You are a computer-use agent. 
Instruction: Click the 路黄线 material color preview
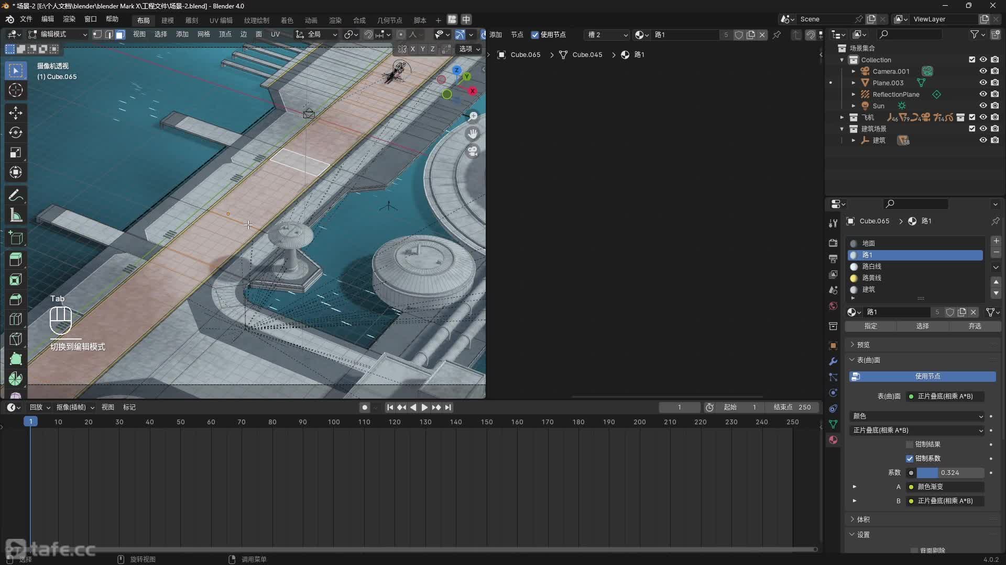pyautogui.click(x=854, y=278)
